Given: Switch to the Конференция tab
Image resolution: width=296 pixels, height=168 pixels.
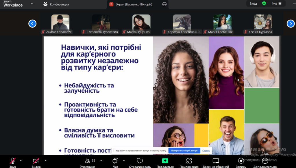Looking at the screenshot, I should click(x=56, y=4).
